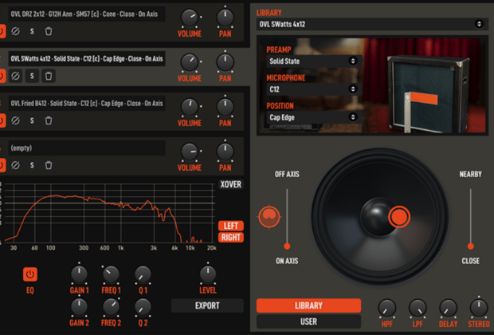Click the HPF knob
This screenshot has height=335, width=494.
(x=387, y=308)
